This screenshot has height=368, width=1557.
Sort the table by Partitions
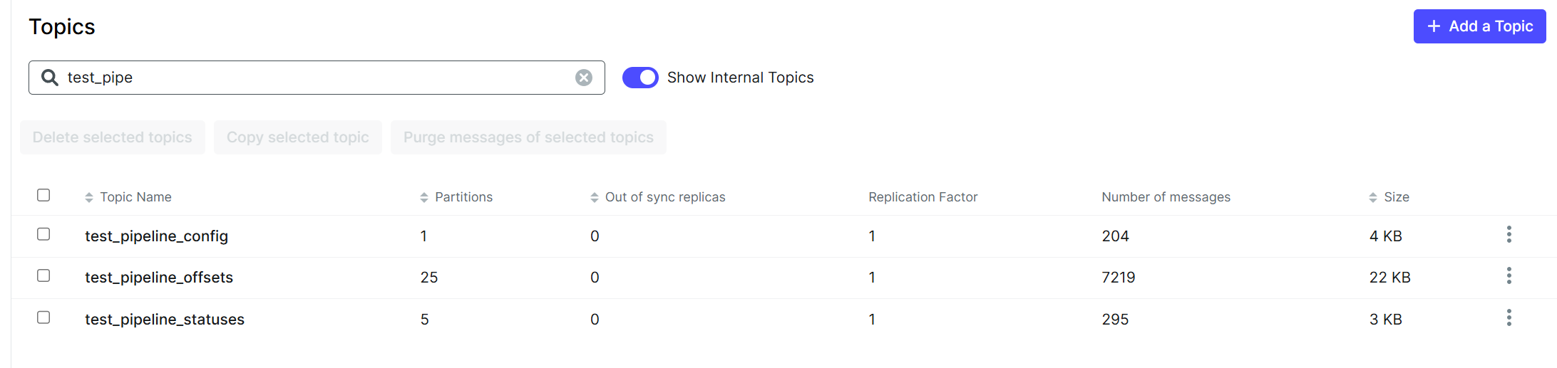tap(424, 197)
